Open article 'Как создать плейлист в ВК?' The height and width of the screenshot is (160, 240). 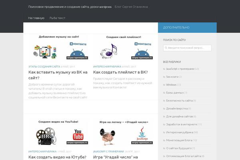click(x=120, y=72)
